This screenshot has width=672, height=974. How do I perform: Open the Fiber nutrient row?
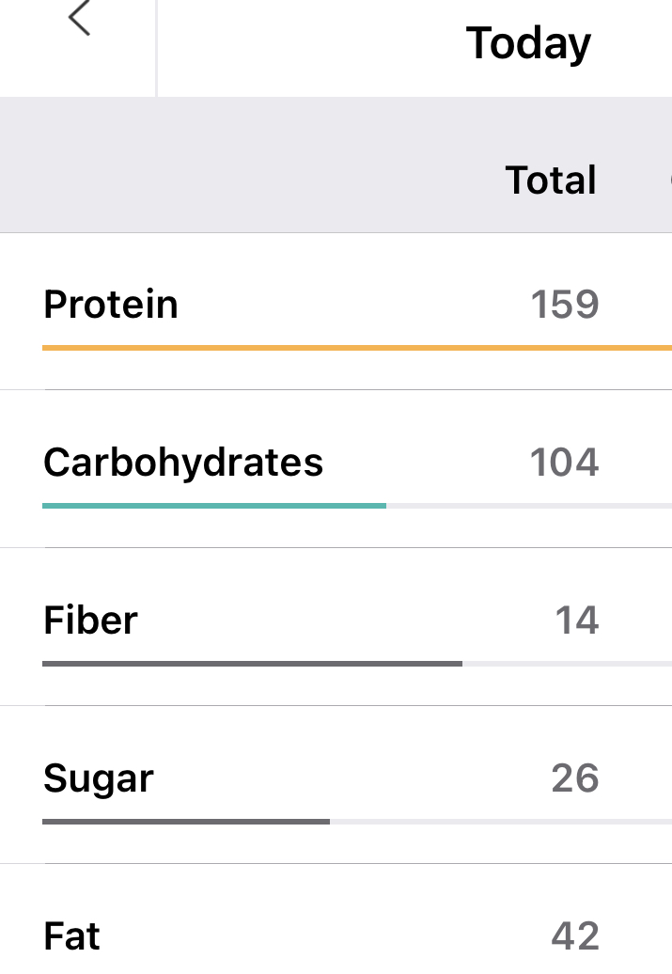tap(91, 621)
